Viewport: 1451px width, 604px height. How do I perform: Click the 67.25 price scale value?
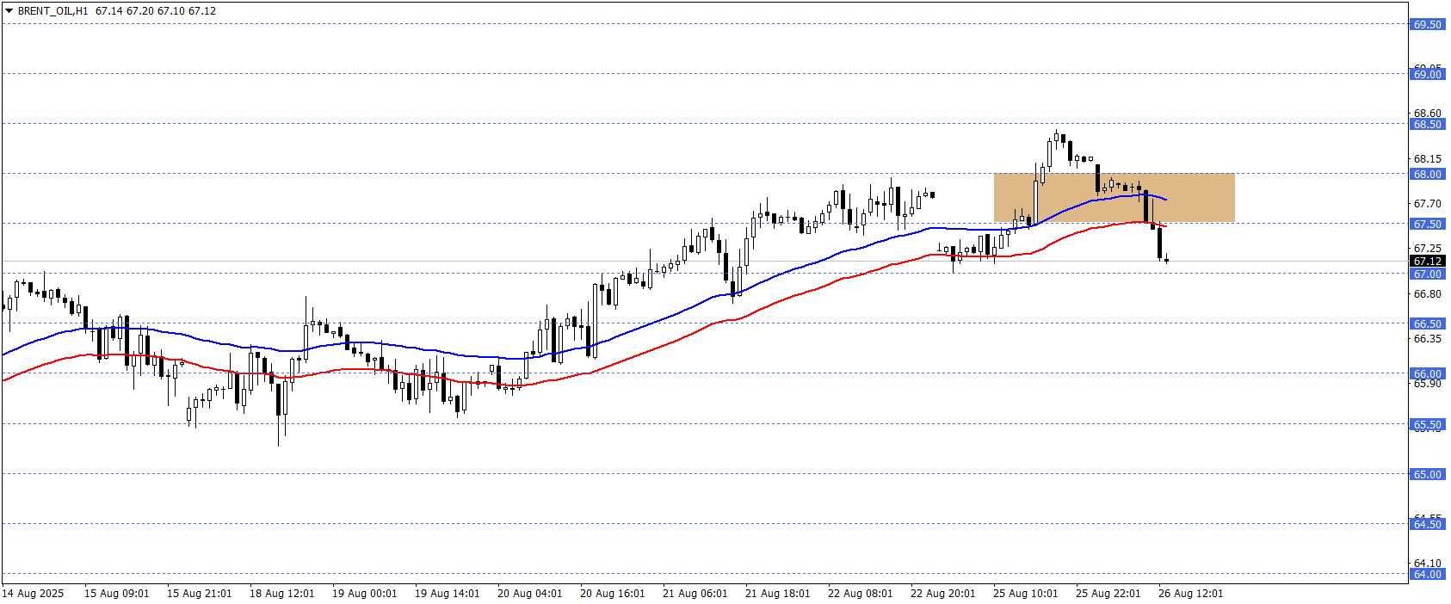coord(1428,248)
